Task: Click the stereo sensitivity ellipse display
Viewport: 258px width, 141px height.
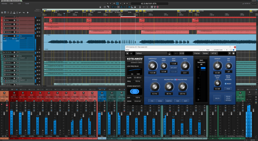Action: 135,91
